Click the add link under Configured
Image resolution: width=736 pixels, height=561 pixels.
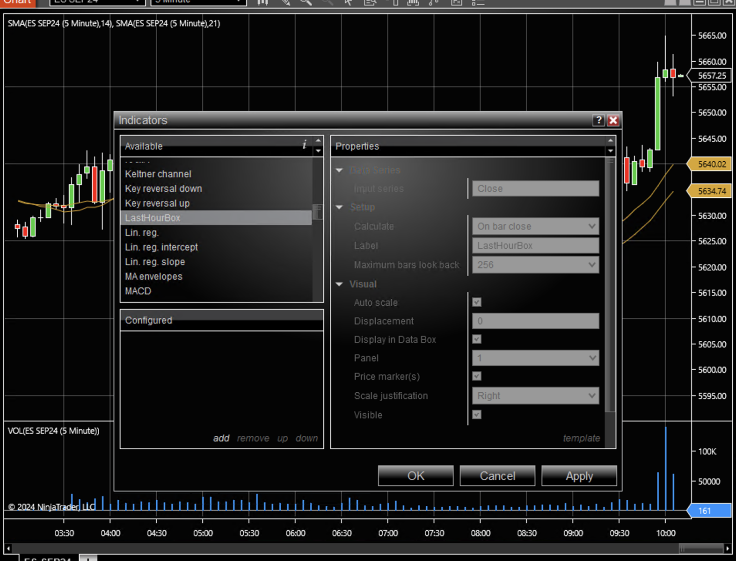[221, 438]
